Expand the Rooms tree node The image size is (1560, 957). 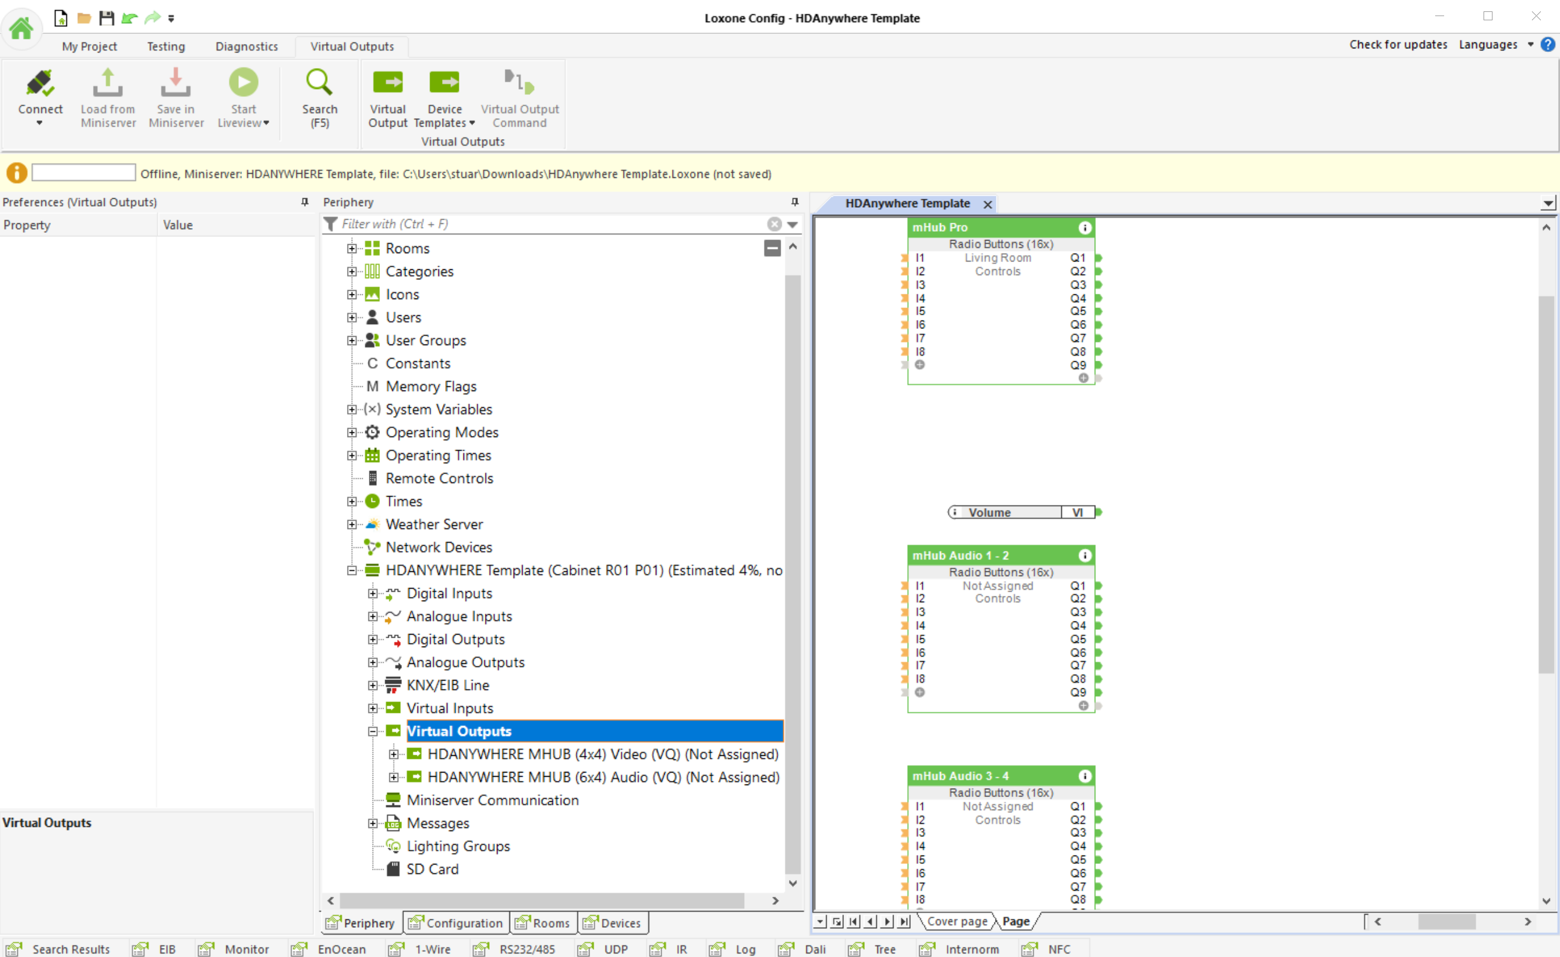point(351,249)
